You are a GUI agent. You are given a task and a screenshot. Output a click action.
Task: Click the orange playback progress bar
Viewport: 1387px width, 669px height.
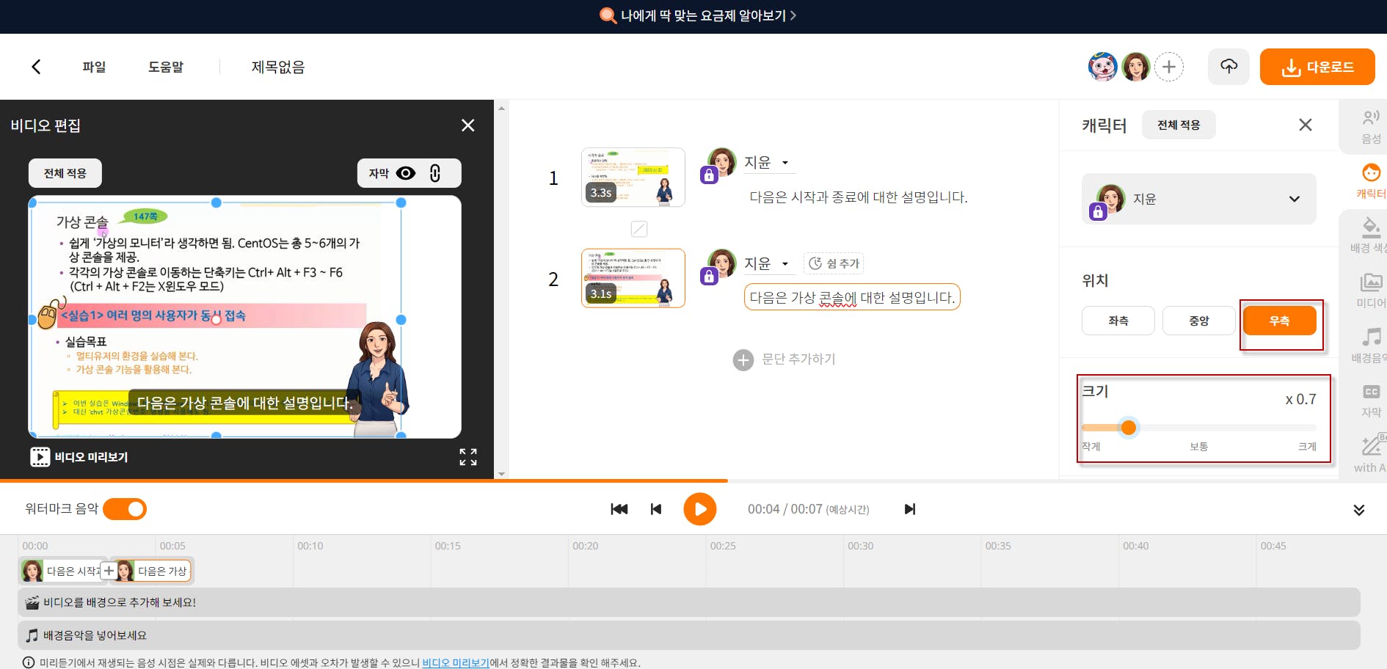(364, 480)
